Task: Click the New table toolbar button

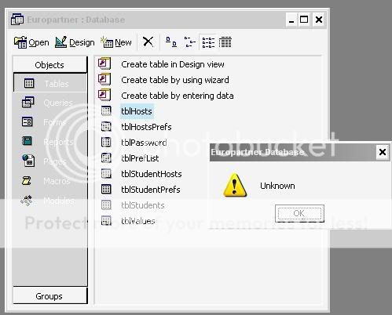Action: (x=116, y=42)
